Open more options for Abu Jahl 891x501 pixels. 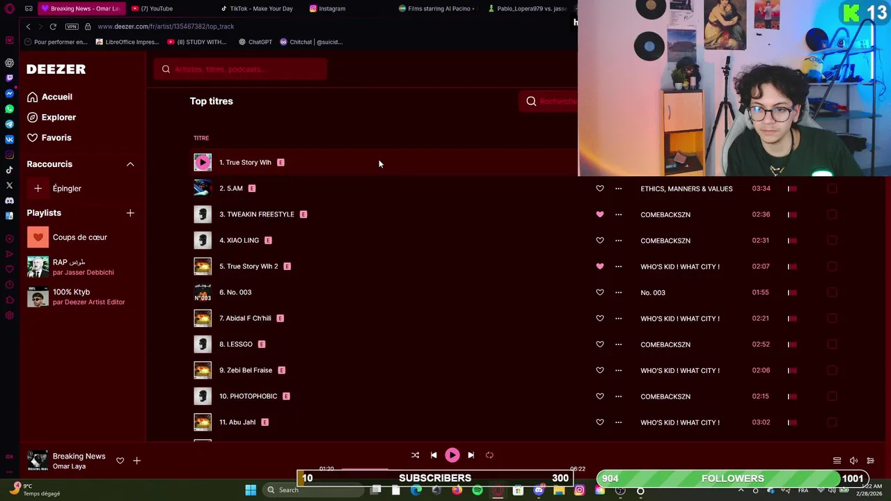click(x=618, y=422)
